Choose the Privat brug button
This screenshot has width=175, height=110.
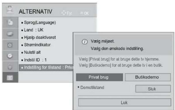[x=99, y=77]
